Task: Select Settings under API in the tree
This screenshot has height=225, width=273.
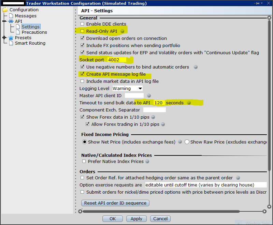Action: 31,27
